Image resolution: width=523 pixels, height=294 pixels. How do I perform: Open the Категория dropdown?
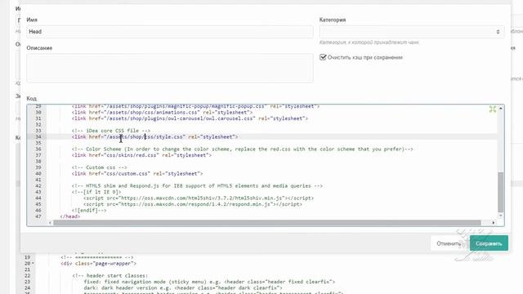[412, 32]
